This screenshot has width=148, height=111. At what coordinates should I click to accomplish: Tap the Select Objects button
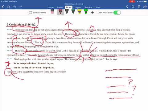coord(38,13)
